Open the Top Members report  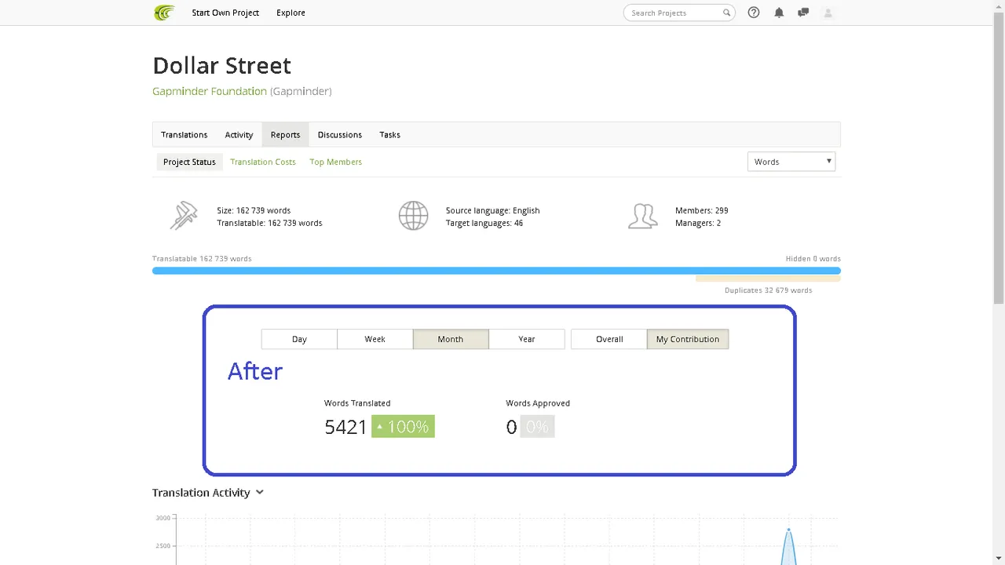[335, 162]
